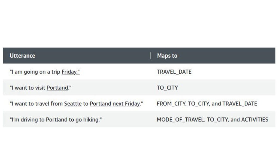Viewport: 279px width, 157px height.
Task: Click the 'I'm' text at start of last row
Action: click(15, 120)
